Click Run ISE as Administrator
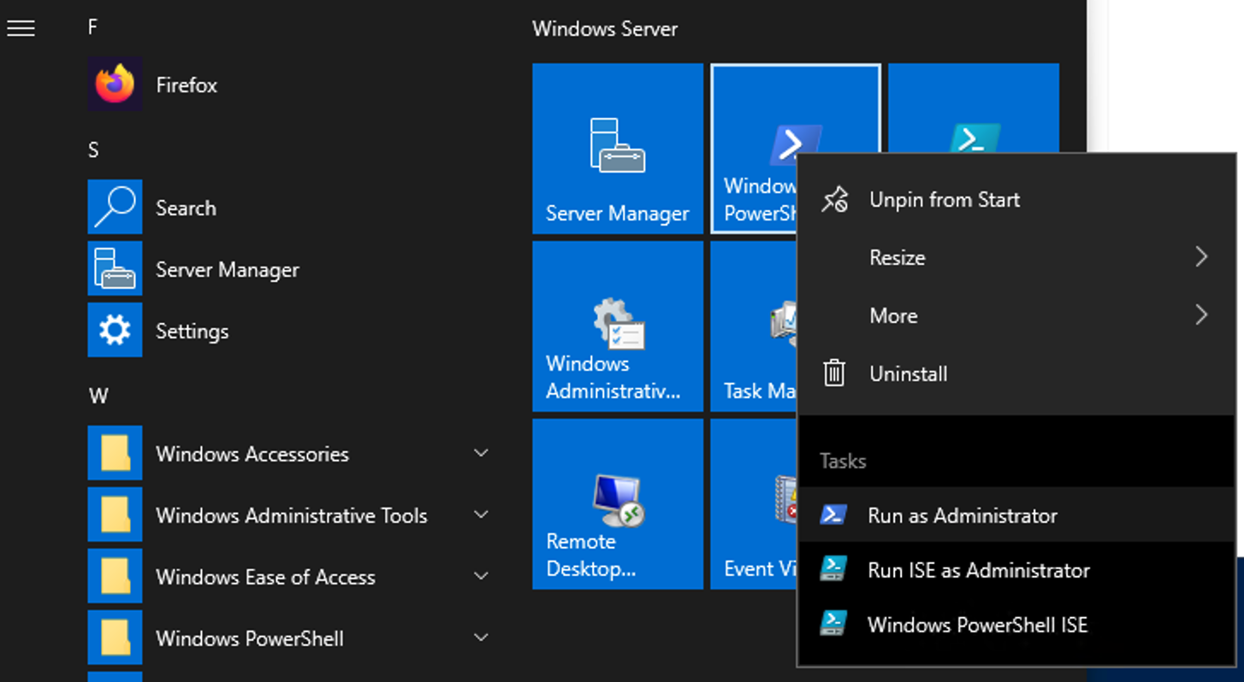Viewport: 1244px width, 682px height. click(978, 570)
